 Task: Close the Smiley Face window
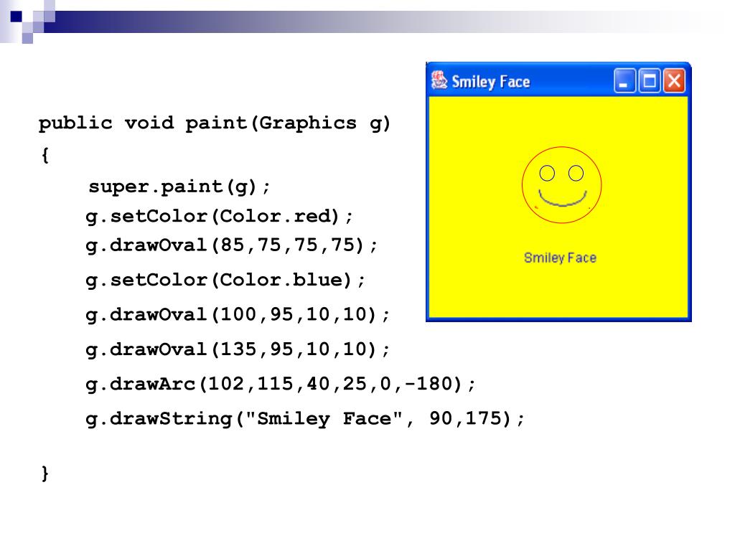tap(674, 81)
